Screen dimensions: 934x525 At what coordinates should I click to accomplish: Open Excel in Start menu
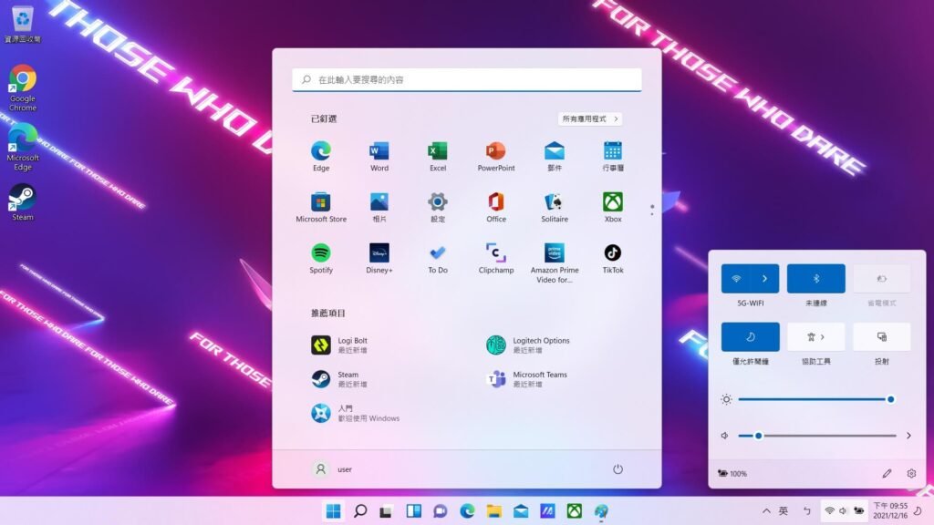[x=437, y=157]
